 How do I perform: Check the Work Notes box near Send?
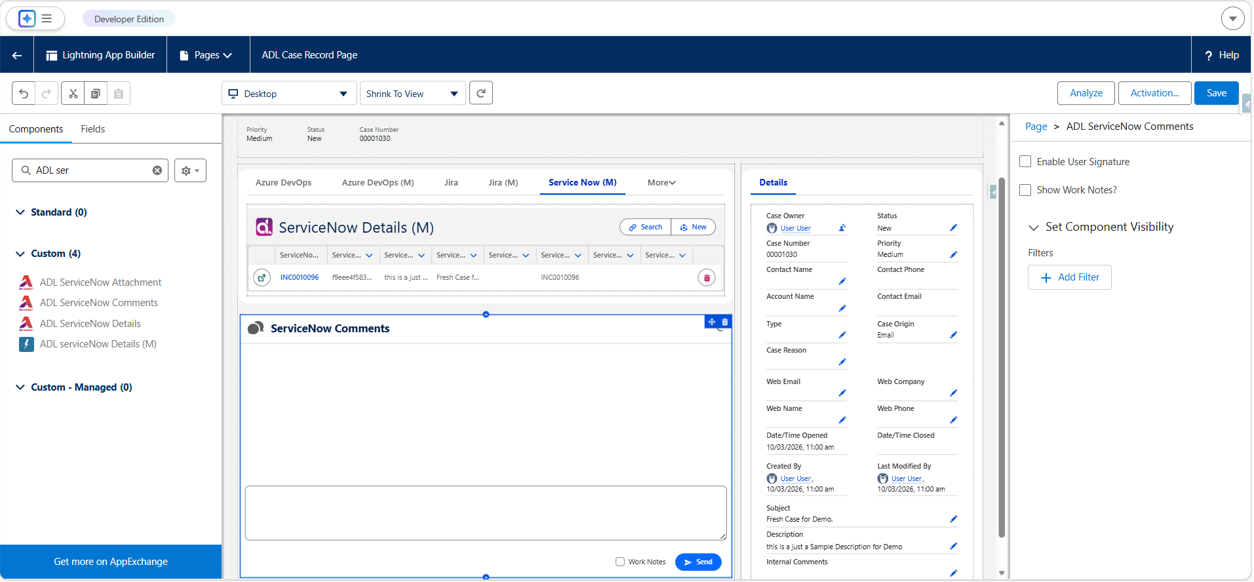[x=620, y=562]
